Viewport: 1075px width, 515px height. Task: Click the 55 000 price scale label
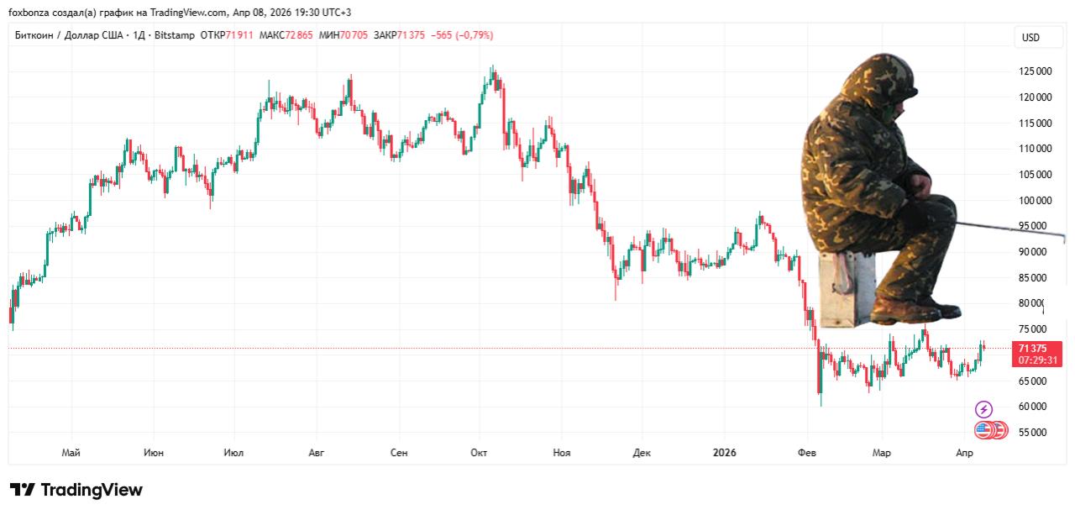[1031, 431]
